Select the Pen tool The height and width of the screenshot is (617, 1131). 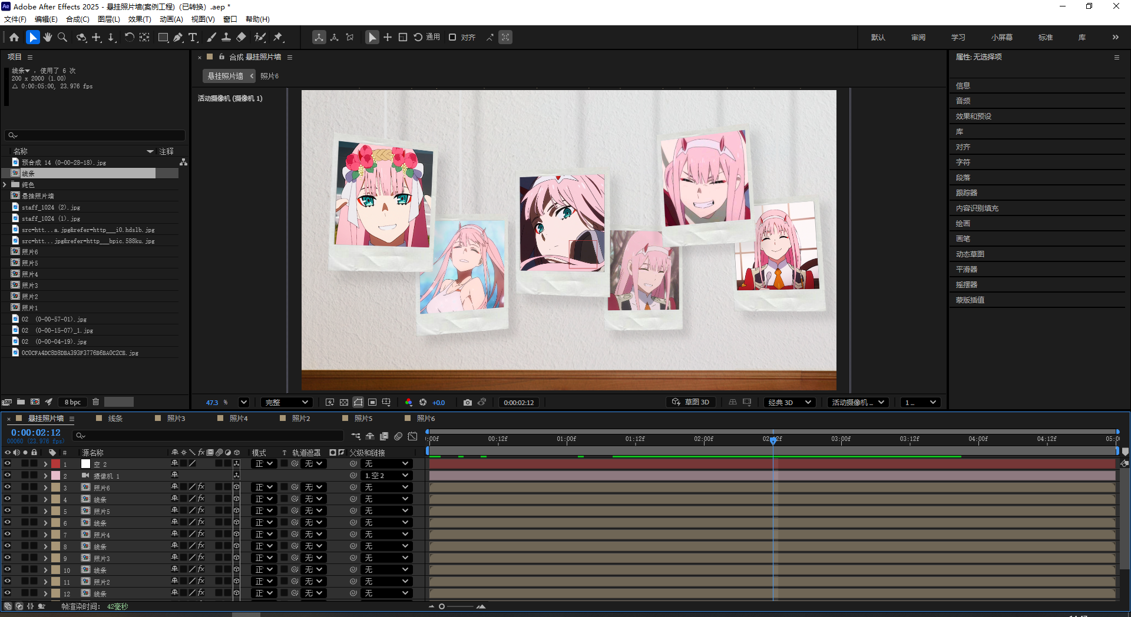pyautogui.click(x=178, y=37)
